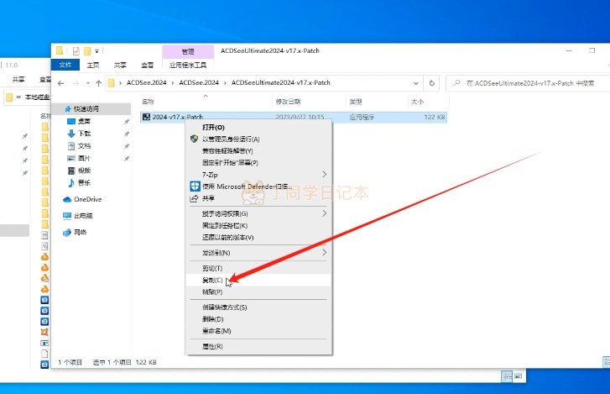
Task: Select 固定到任务栏(K) menu entry
Action: 258,225
